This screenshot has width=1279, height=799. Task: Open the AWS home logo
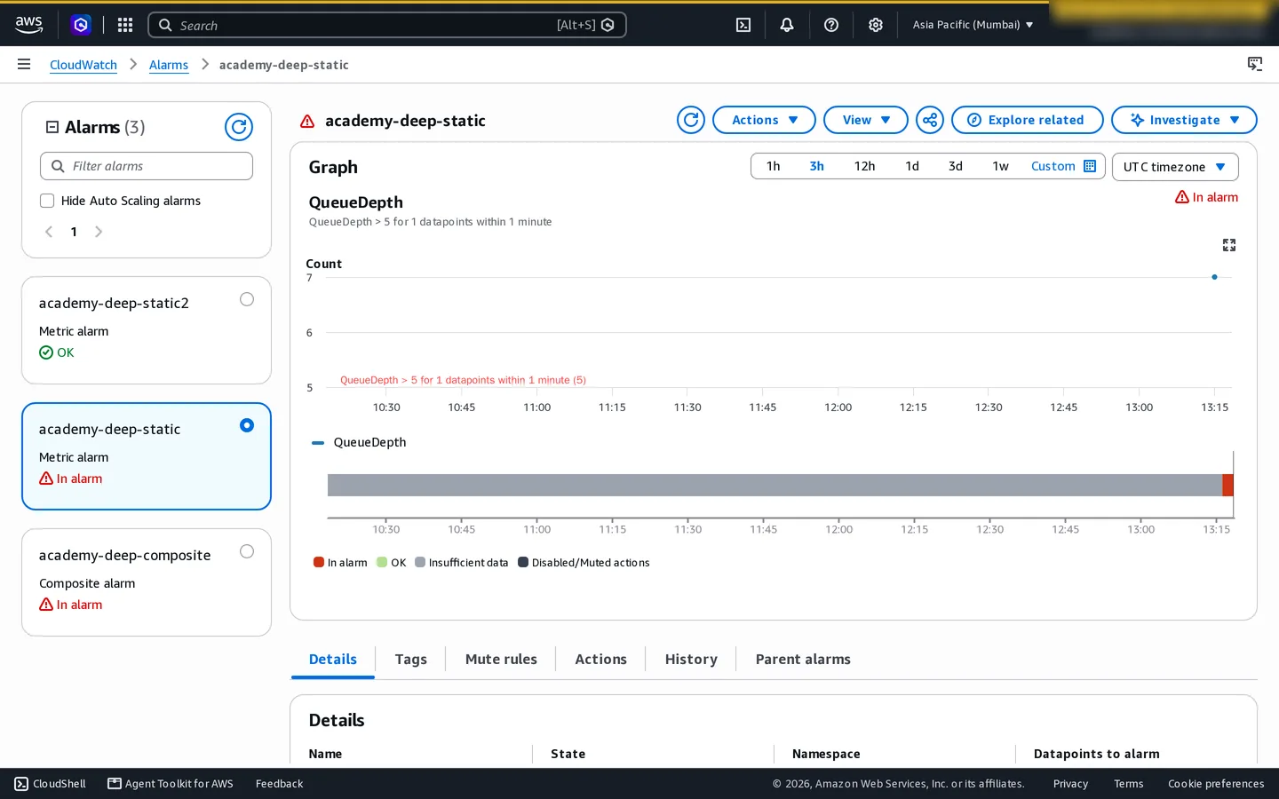click(28, 25)
